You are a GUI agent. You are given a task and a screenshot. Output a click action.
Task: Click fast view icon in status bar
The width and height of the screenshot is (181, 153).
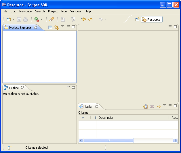(10, 148)
